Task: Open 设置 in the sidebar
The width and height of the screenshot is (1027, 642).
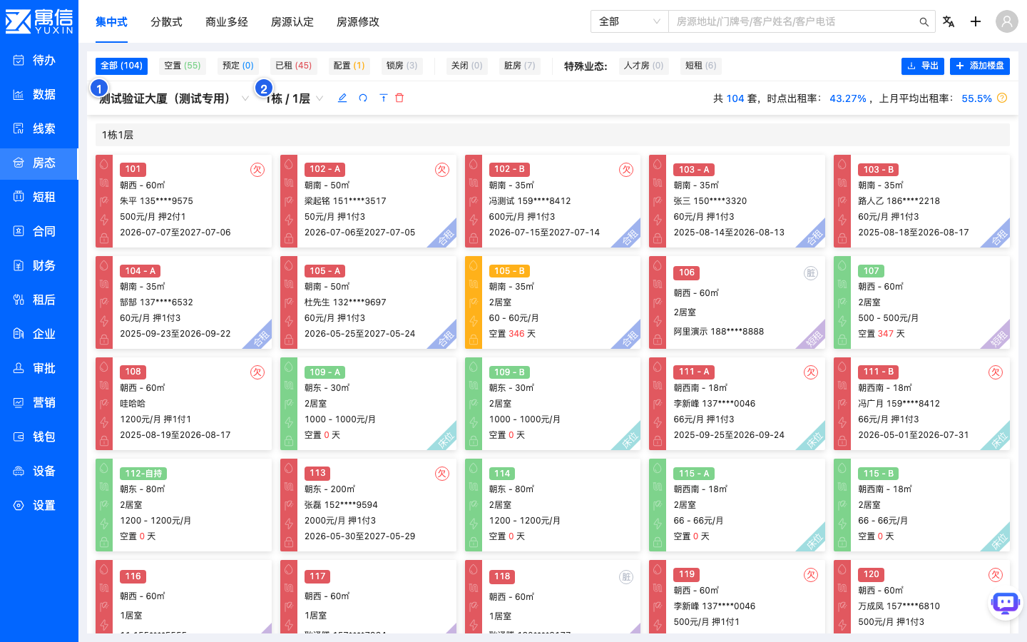Action: pyautogui.click(x=39, y=505)
